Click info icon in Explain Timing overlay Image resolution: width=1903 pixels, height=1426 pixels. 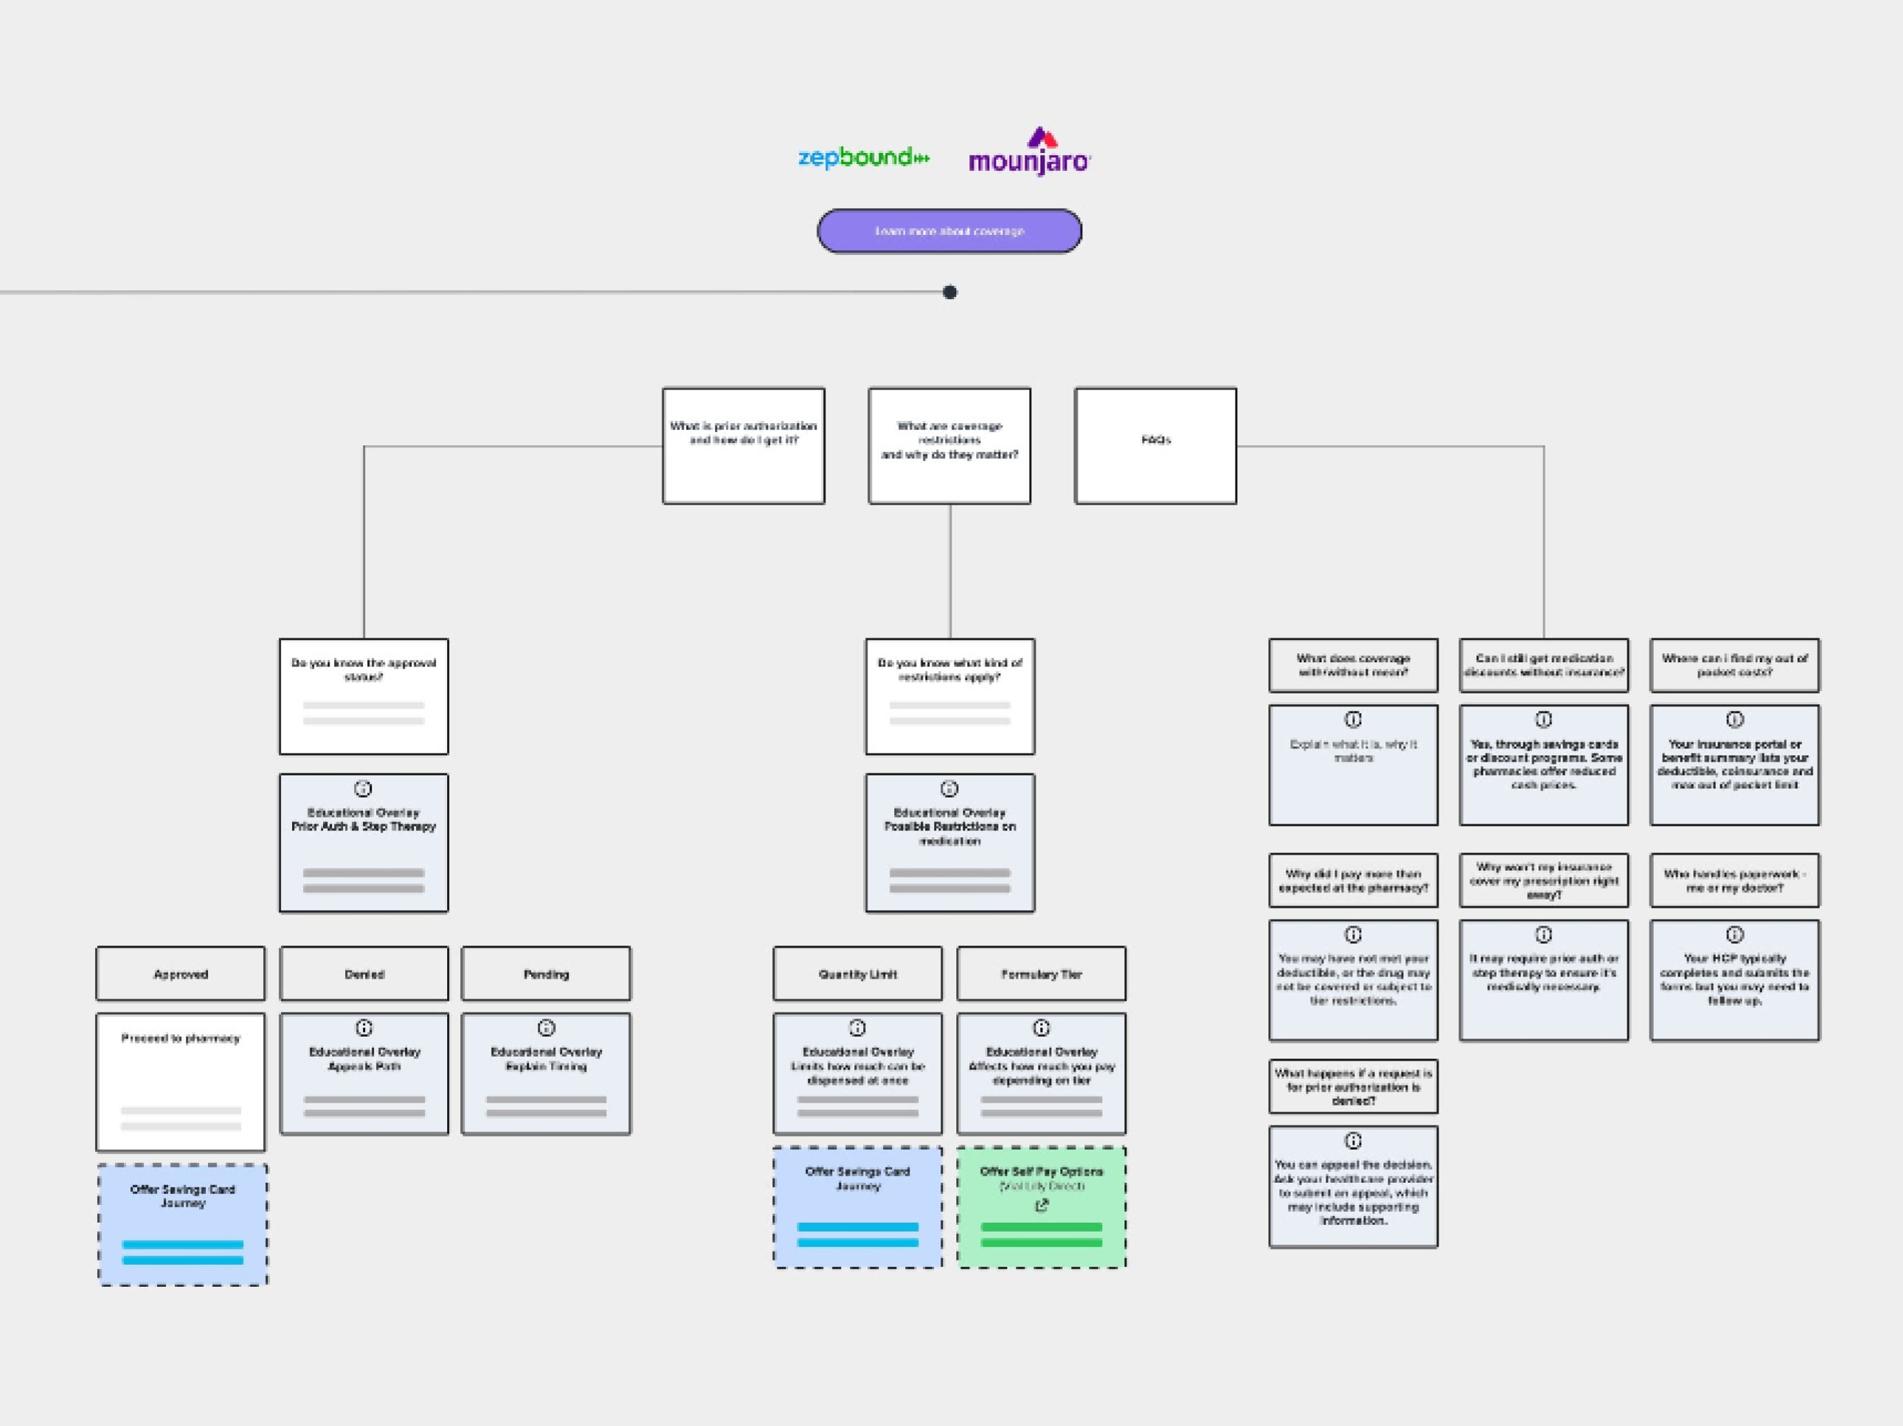coord(546,1028)
